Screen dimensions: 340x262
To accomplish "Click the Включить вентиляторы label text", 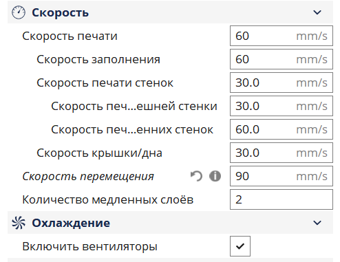I will tap(89, 247).
